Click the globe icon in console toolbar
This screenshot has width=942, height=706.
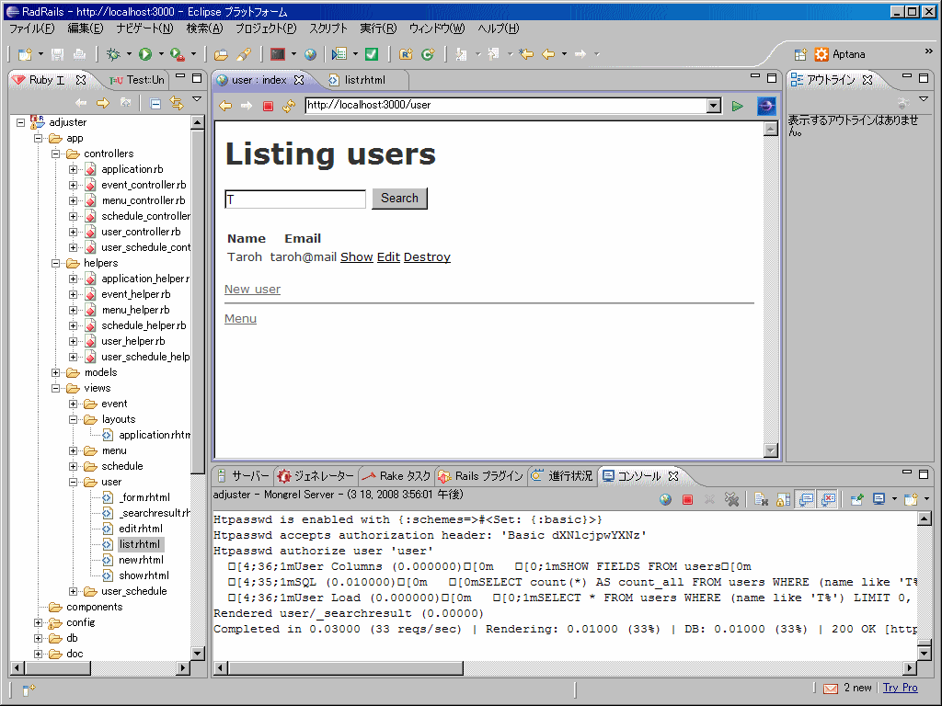point(665,499)
